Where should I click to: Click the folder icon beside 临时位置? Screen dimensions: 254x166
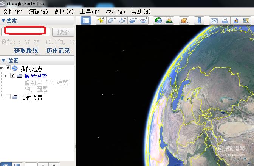tap(15, 97)
